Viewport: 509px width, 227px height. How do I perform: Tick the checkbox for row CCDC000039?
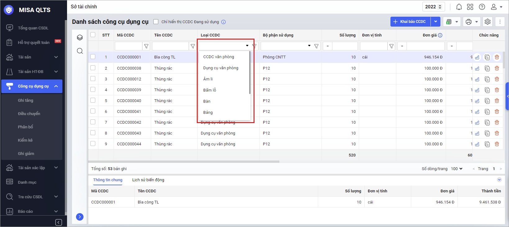93,90
